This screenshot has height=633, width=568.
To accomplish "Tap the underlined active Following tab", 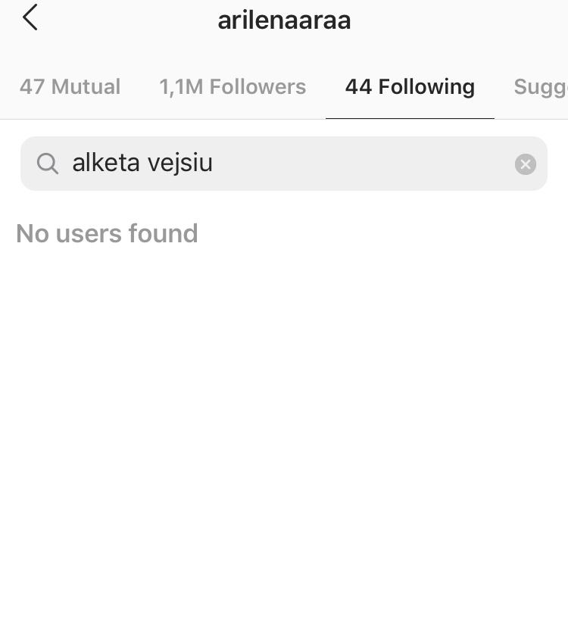I will (x=410, y=87).
